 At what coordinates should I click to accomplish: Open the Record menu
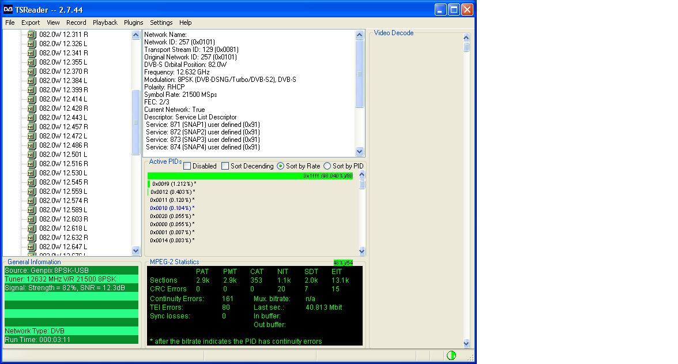pyautogui.click(x=76, y=22)
